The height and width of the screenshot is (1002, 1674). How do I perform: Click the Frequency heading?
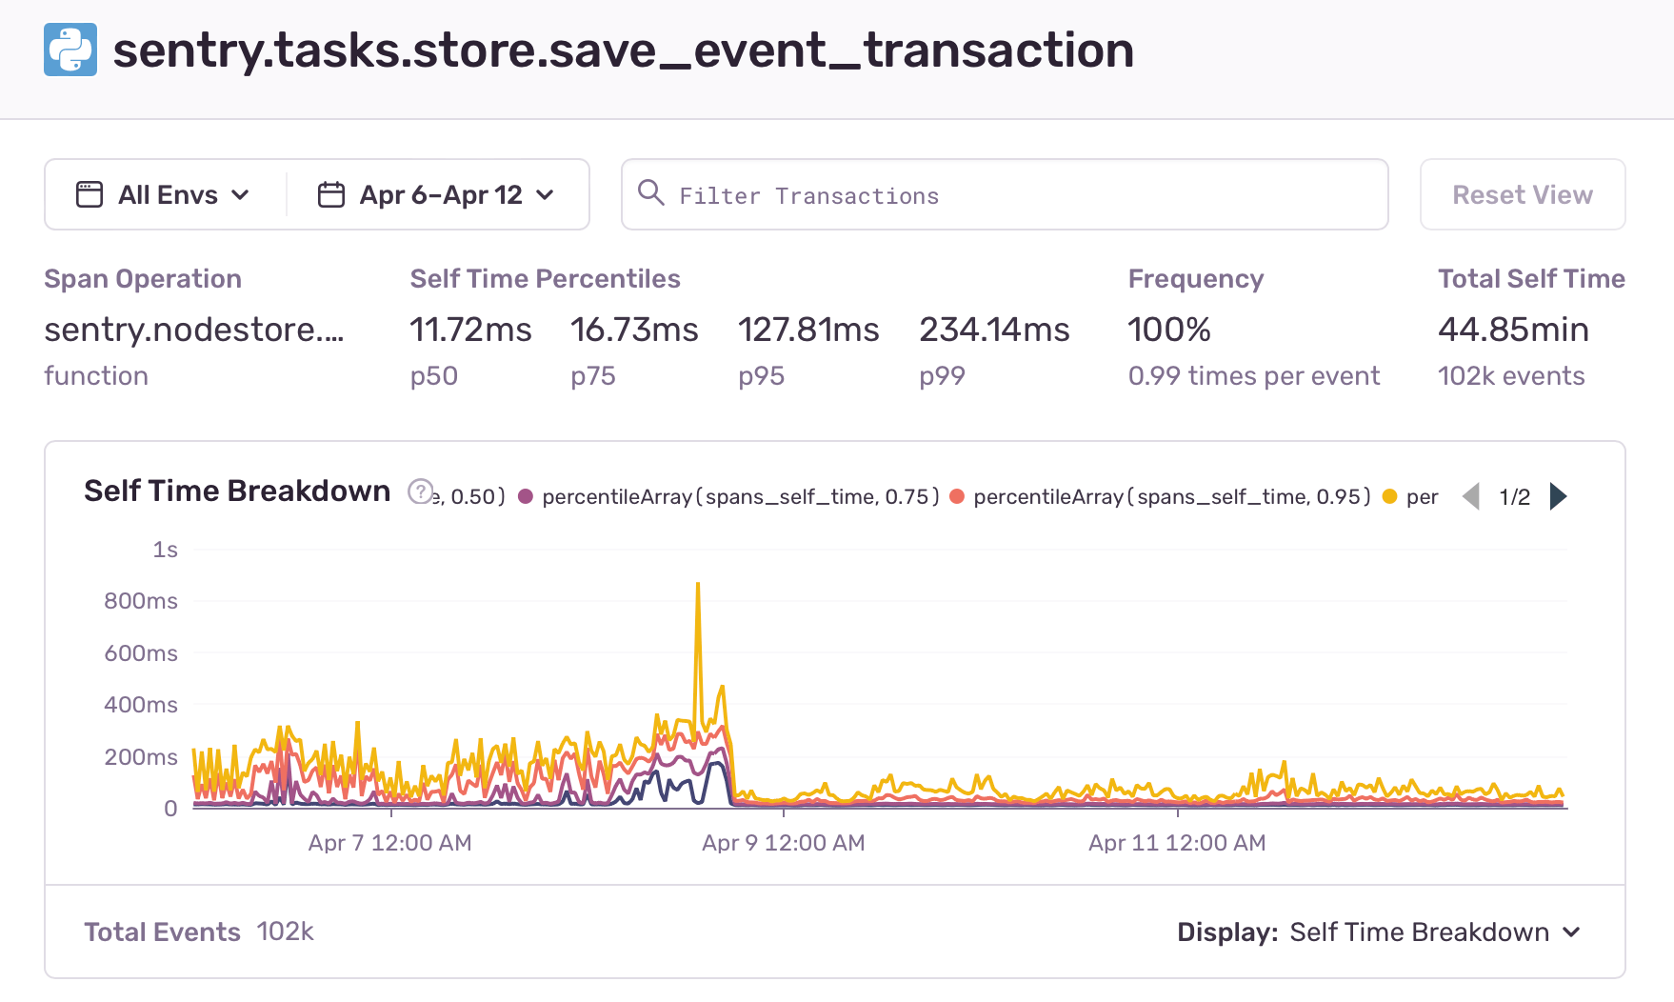pyautogui.click(x=1196, y=279)
